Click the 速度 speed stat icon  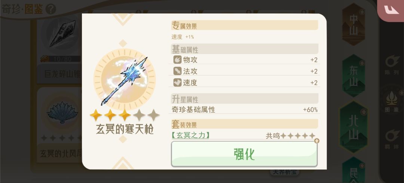coord(177,83)
